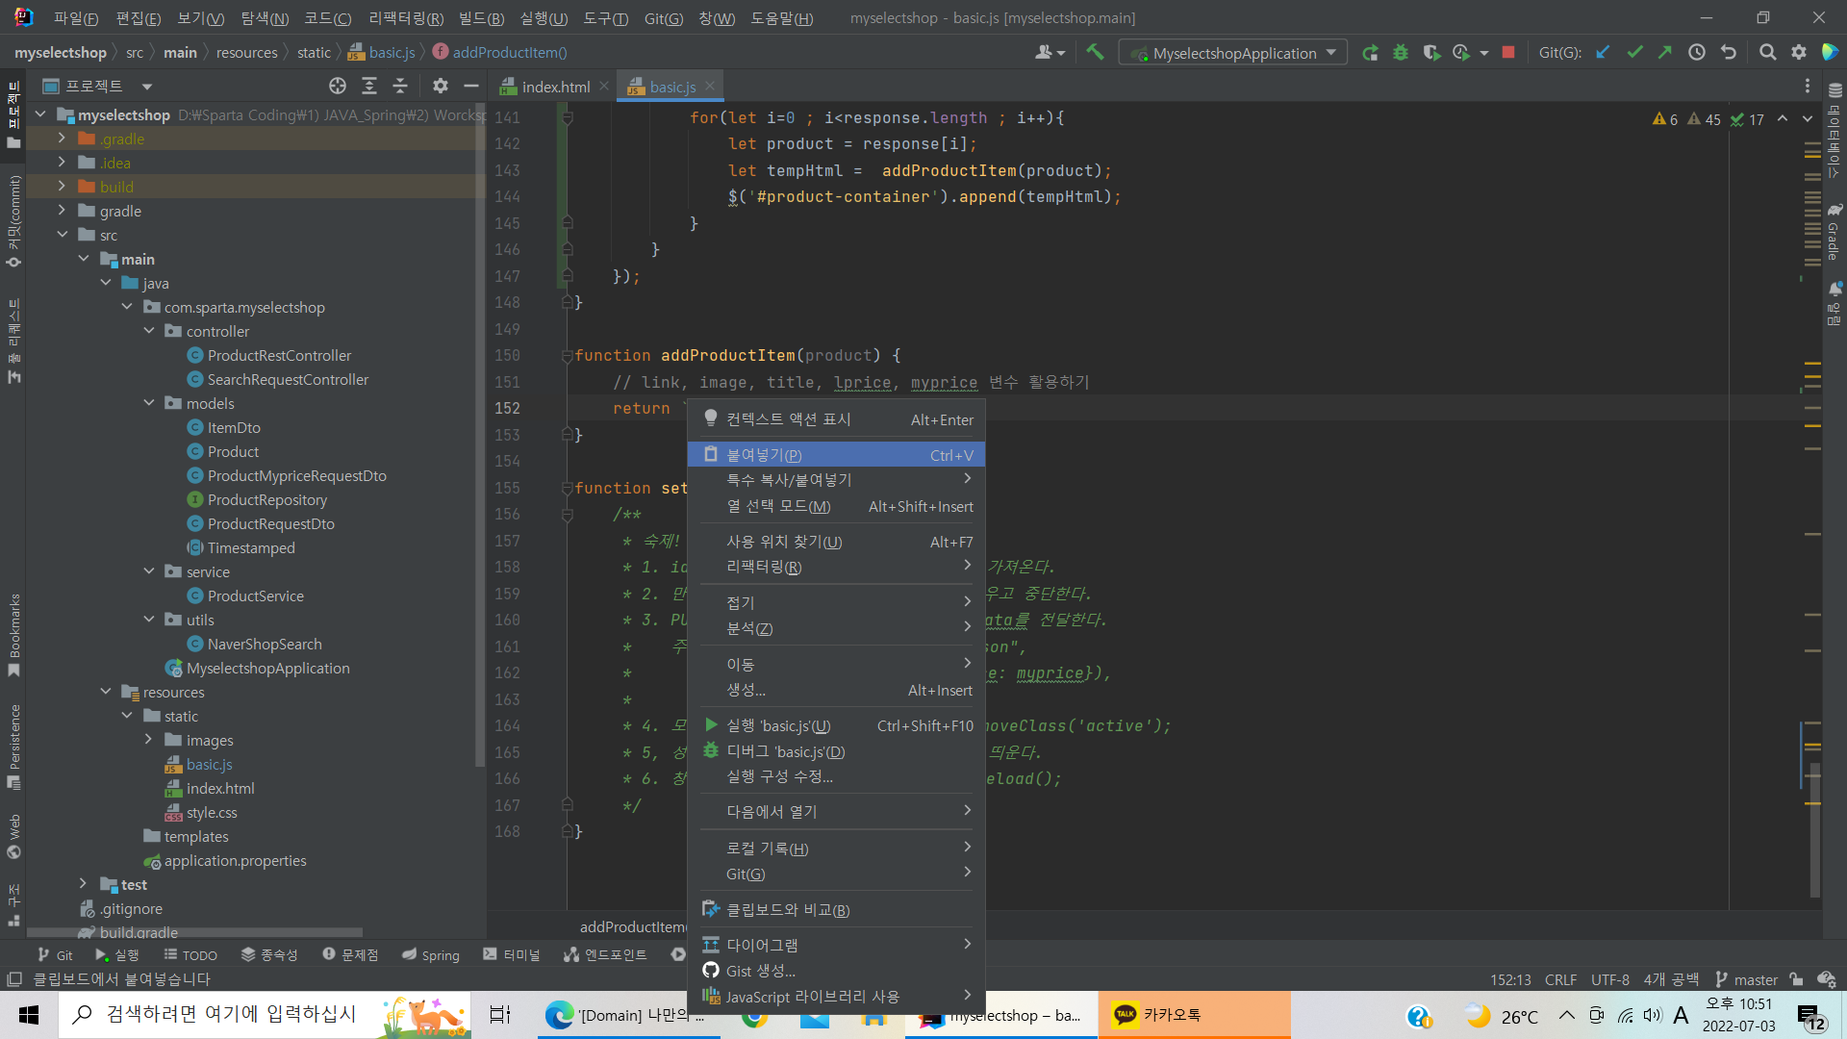Click Git show history clock icon
This screenshot has width=1847, height=1039.
(1697, 53)
